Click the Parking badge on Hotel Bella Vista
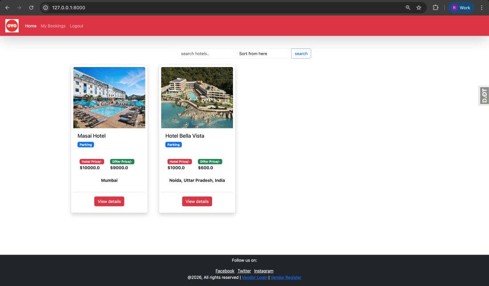The image size is (489, 286). click(x=173, y=144)
